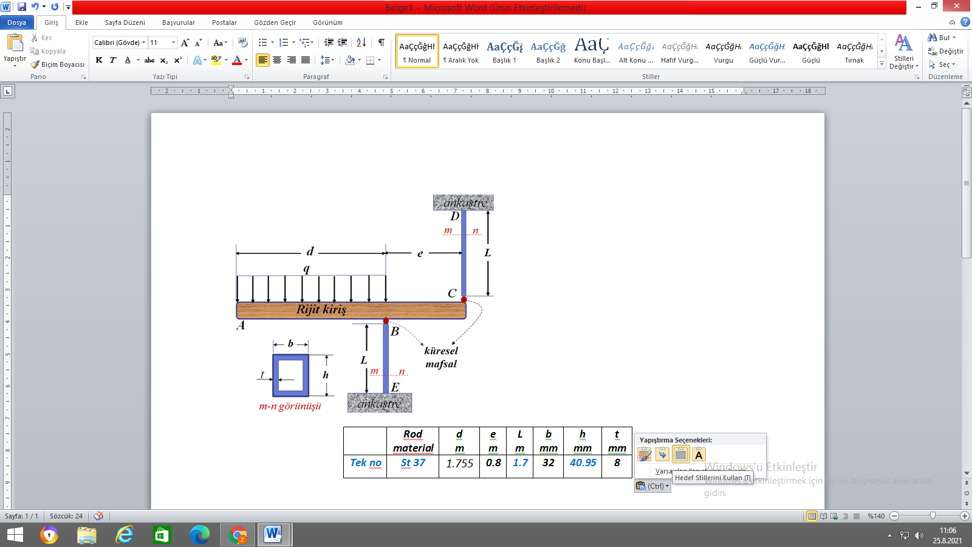
Task: Toggle bold with the K button
Action: click(x=99, y=60)
